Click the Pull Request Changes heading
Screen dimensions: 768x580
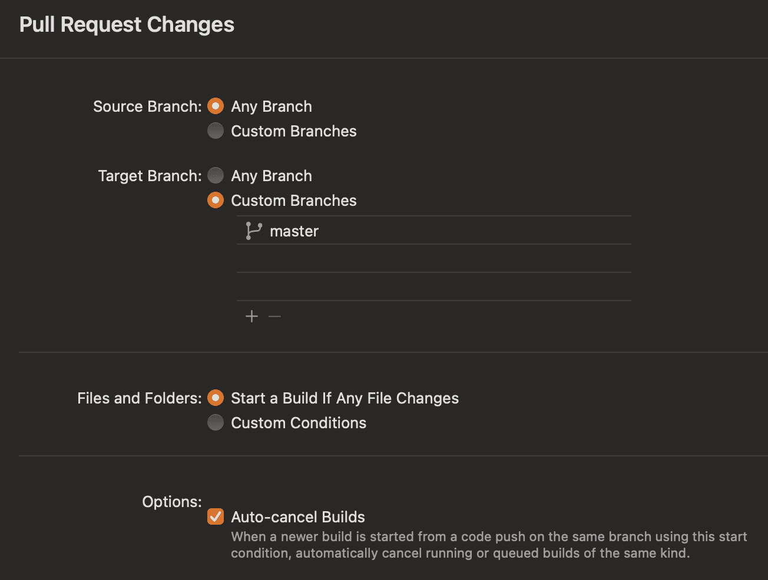[x=127, y=25]
